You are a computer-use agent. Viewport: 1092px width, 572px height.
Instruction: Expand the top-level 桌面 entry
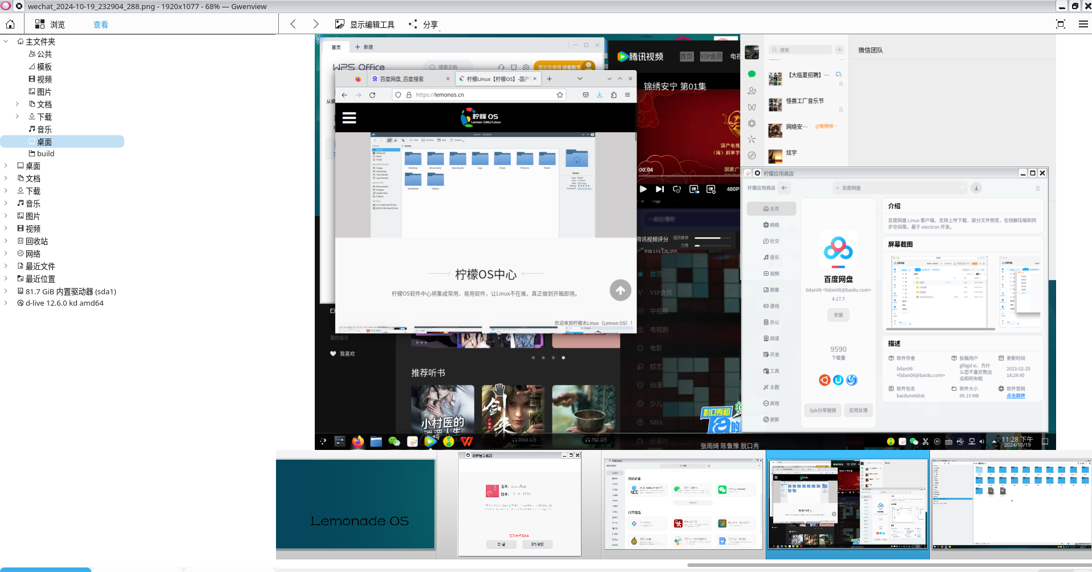pos(6,165)
